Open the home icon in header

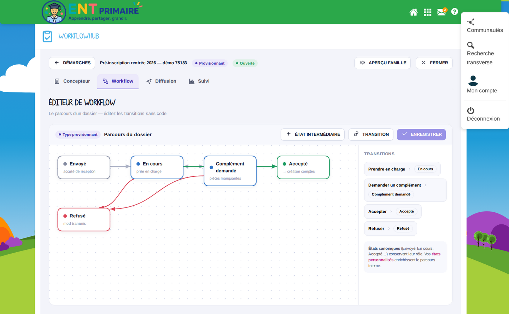[x=414, y=12]
